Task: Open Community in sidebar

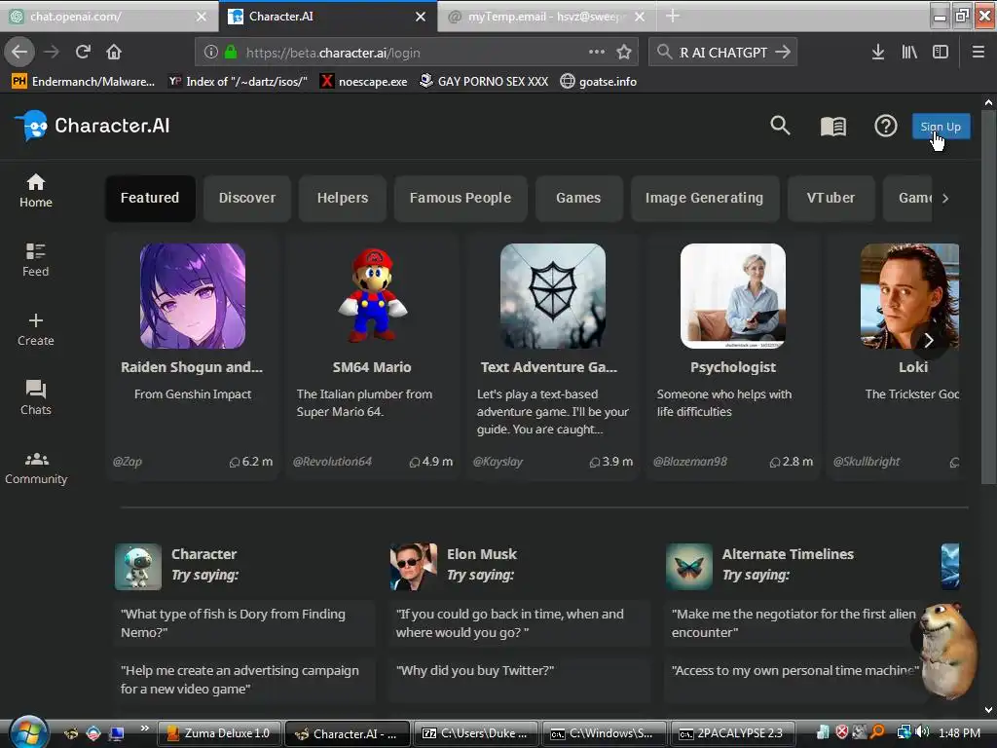Action: (36, 468)
